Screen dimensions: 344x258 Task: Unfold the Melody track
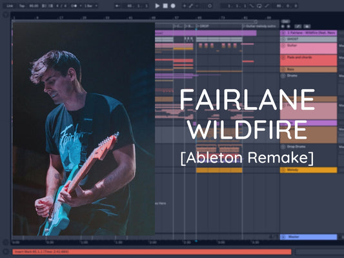point(283,170)
